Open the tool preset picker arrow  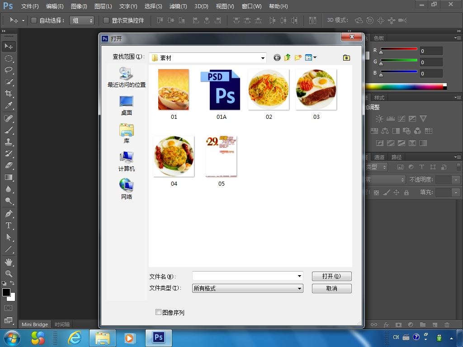pyautogui.click(x=23, y=20)
